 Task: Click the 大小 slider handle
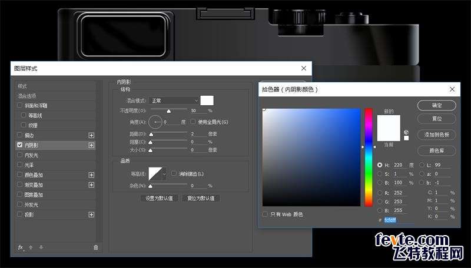tap(151, 150)
